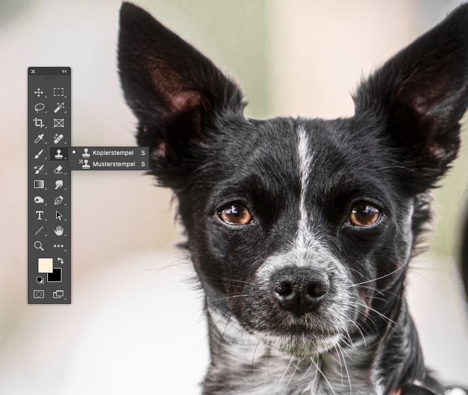Toggle Quick Mask mode
Viewport: 468px width, 395px height.
coord(39,294)
